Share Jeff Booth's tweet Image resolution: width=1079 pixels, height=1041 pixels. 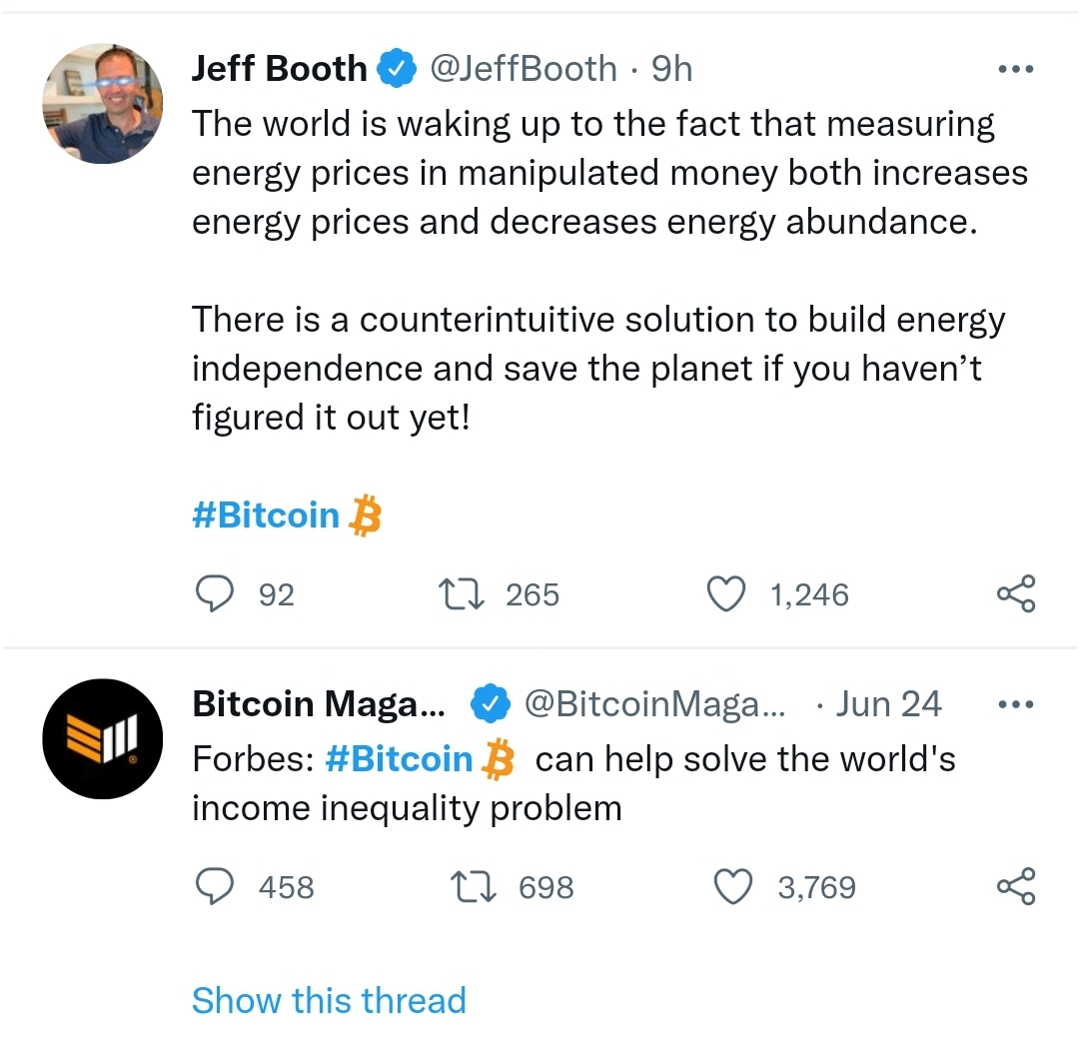point(1016,593)
